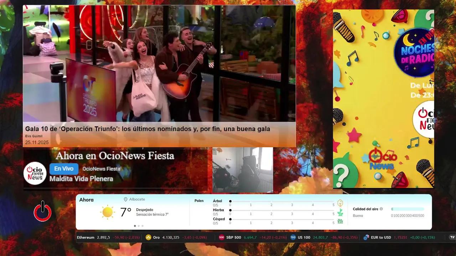Click the Ethereum ticker entry
The image size is (456, 256).
click(x=108, y=238)
